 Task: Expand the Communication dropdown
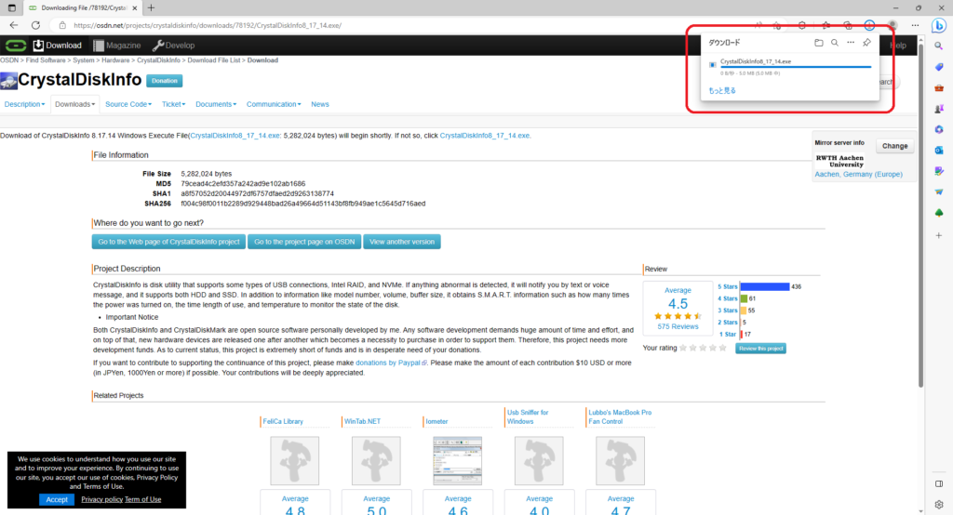(274, 104)
